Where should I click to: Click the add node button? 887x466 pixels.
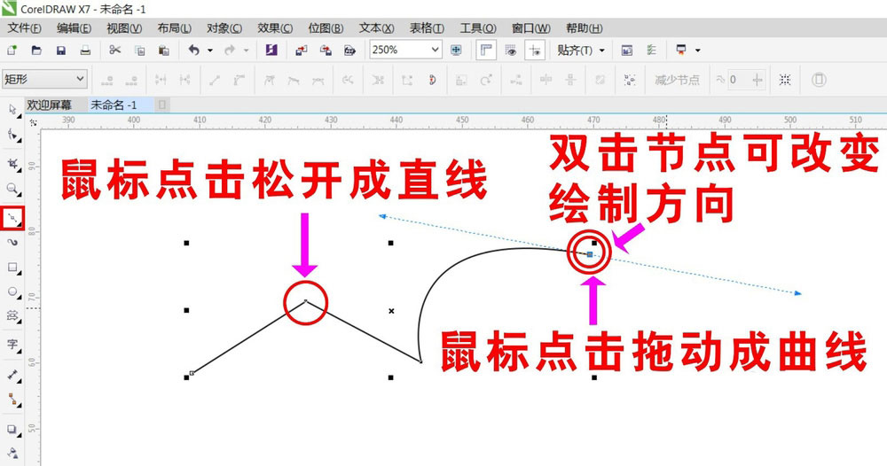click(x=107, y=80)
